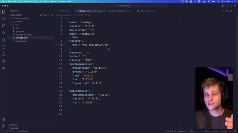The width and height of the screenshot is (238, 133).
Task: Click Live Share in status bar
Action: [x=22, y=132]
